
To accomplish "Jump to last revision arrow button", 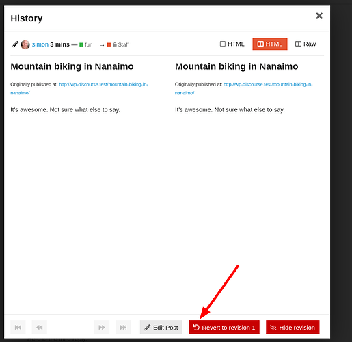I will (x=123, y=327).
